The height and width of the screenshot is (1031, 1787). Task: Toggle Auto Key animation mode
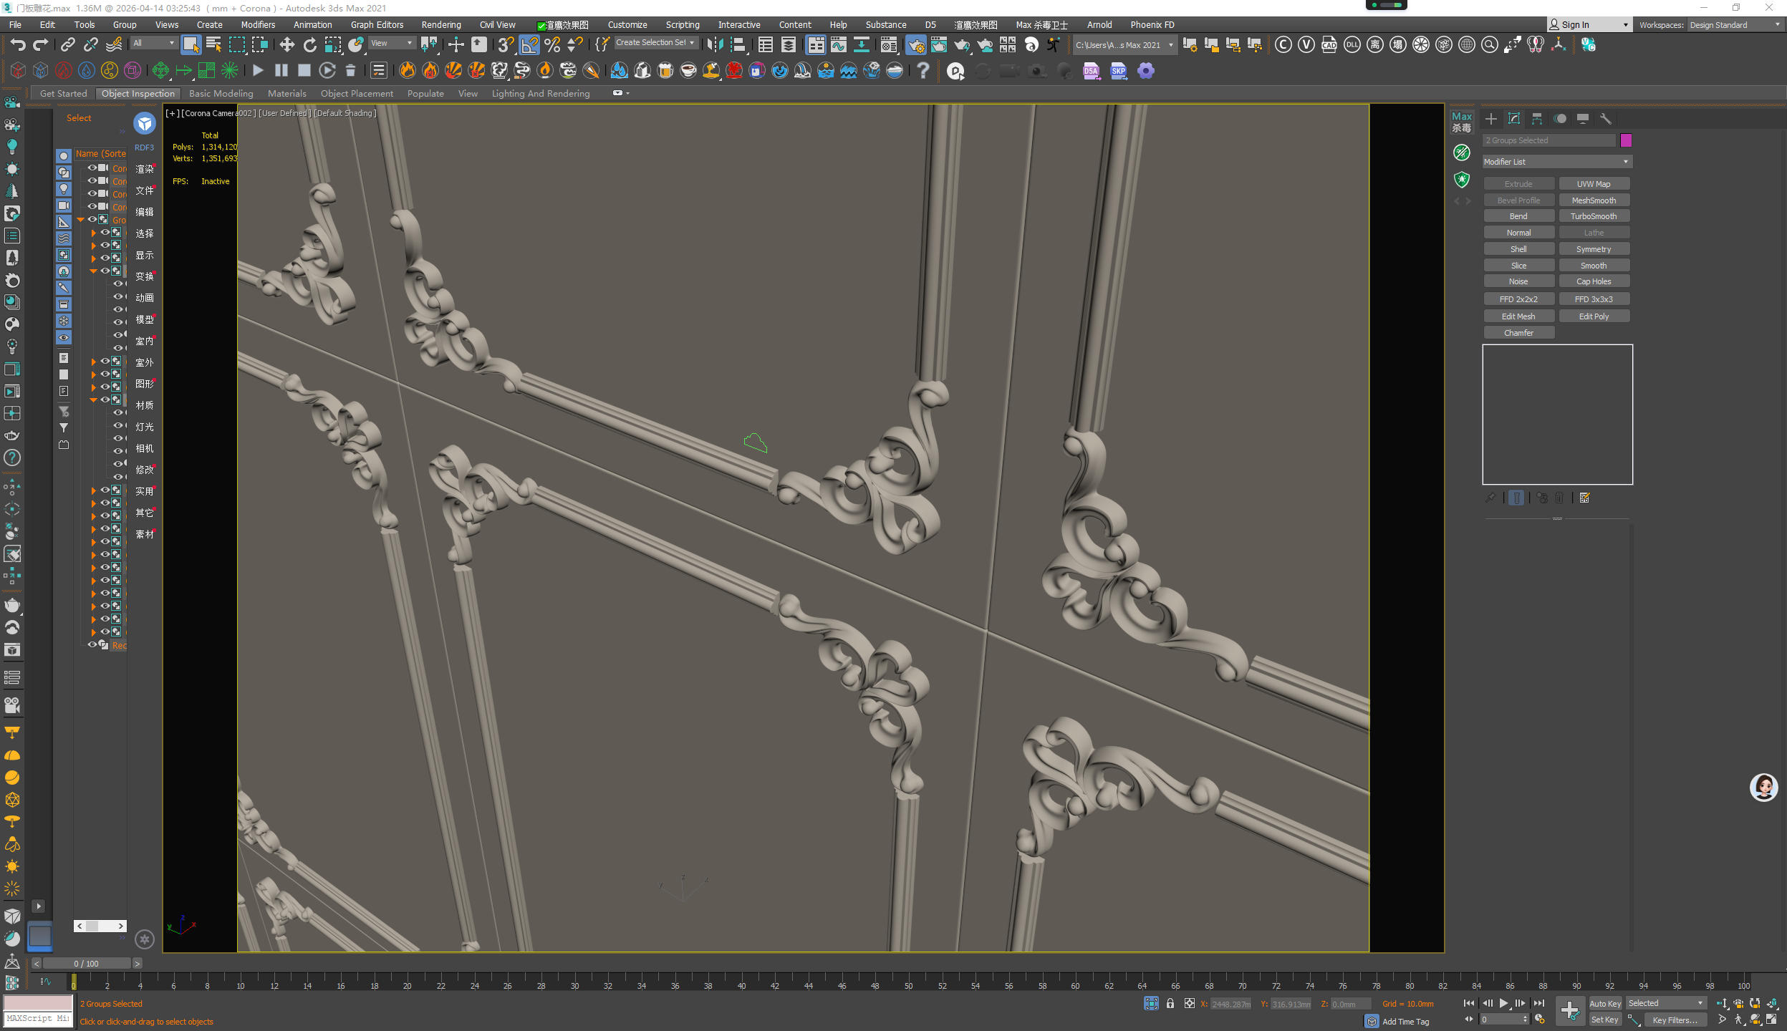[1604, 1004]
